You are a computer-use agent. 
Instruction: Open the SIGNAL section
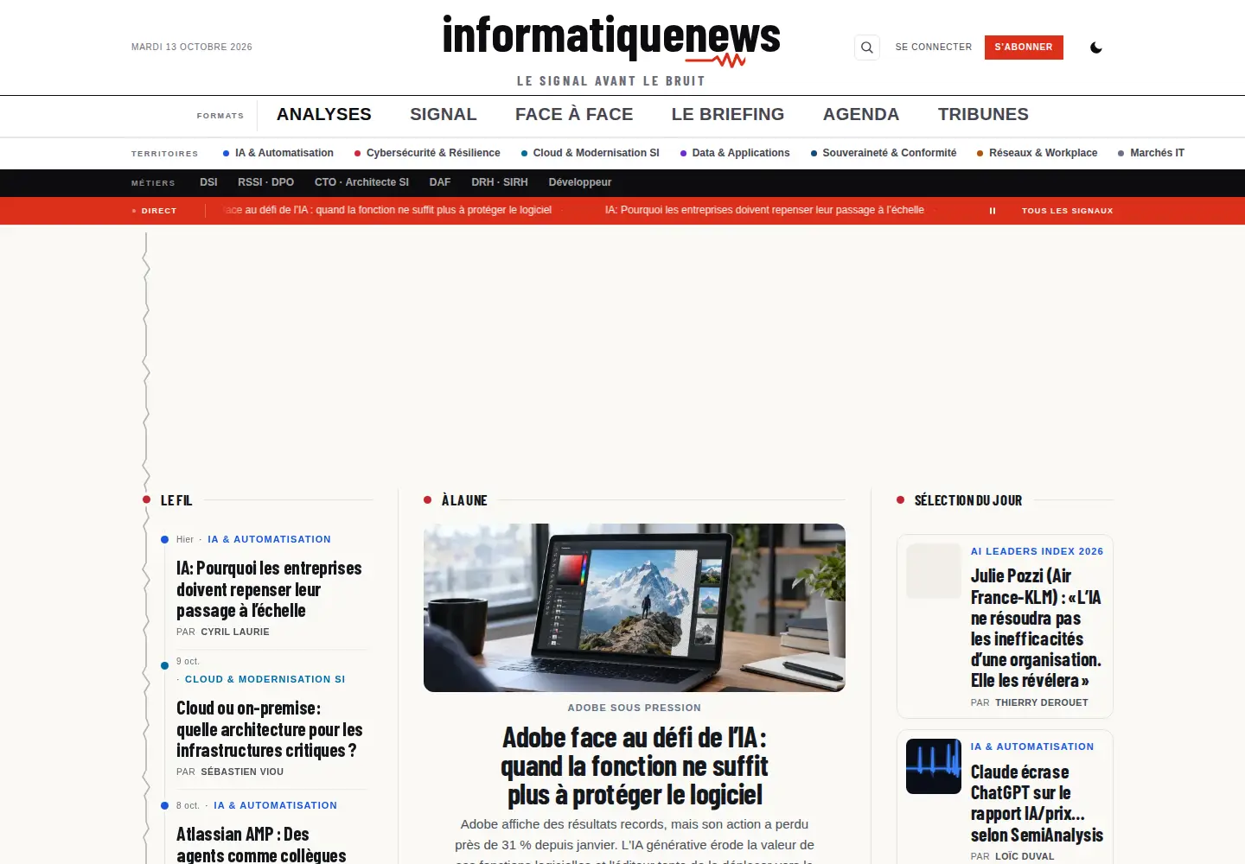(444, 114)
